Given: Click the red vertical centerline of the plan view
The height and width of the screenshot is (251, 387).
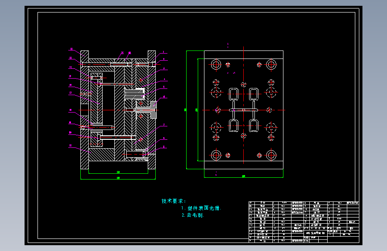Looking at the screenshot, I should pyautogui.click(x=244, y=105).
